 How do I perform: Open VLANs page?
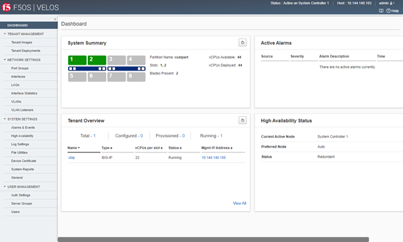pos(16,102)
